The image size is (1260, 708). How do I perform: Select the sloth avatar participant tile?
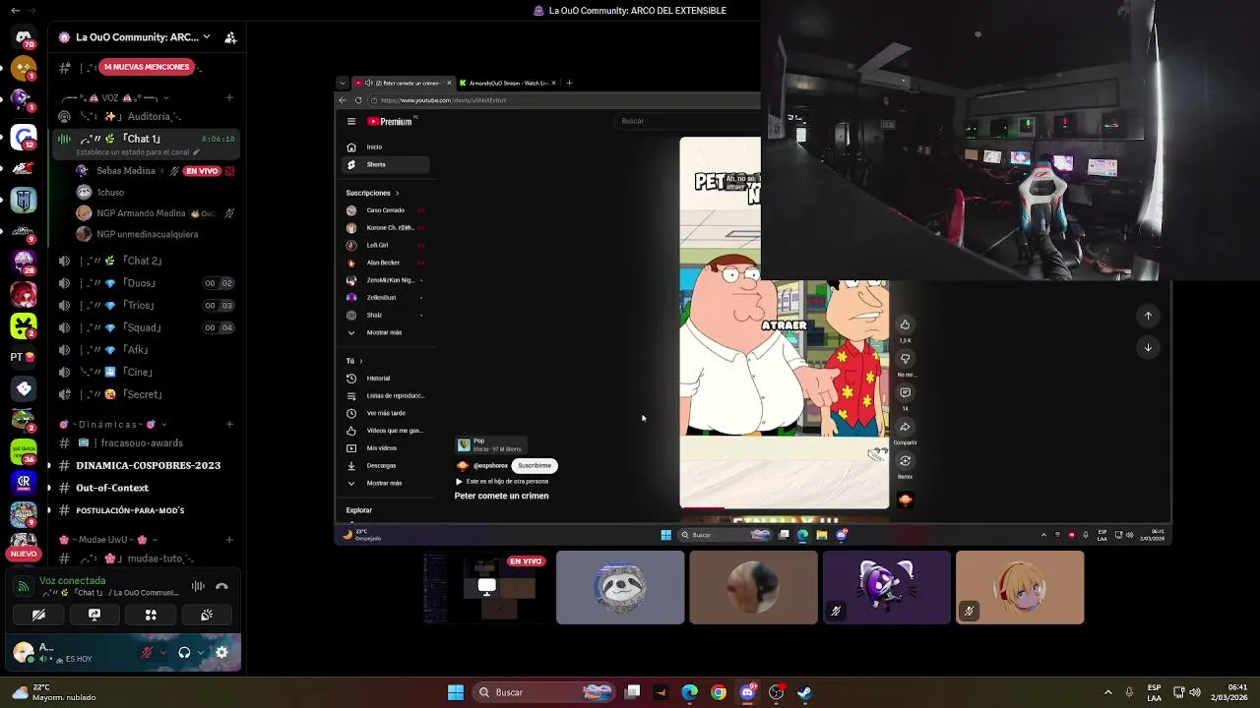(620, 587)
